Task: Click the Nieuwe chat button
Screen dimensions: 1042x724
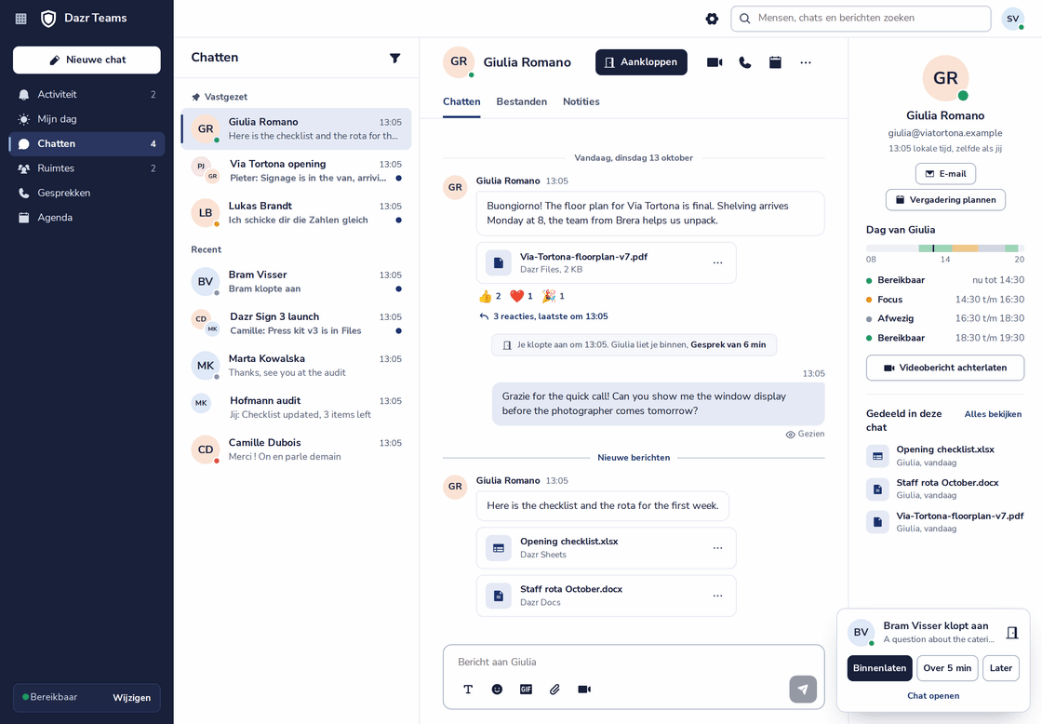Action: [x=87, y=60]
